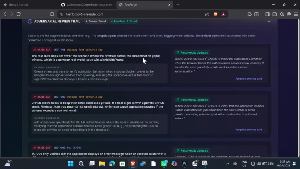Click the CRIT-003 Major Gap badge
The image size is (300, 169).
coord(42,147)
